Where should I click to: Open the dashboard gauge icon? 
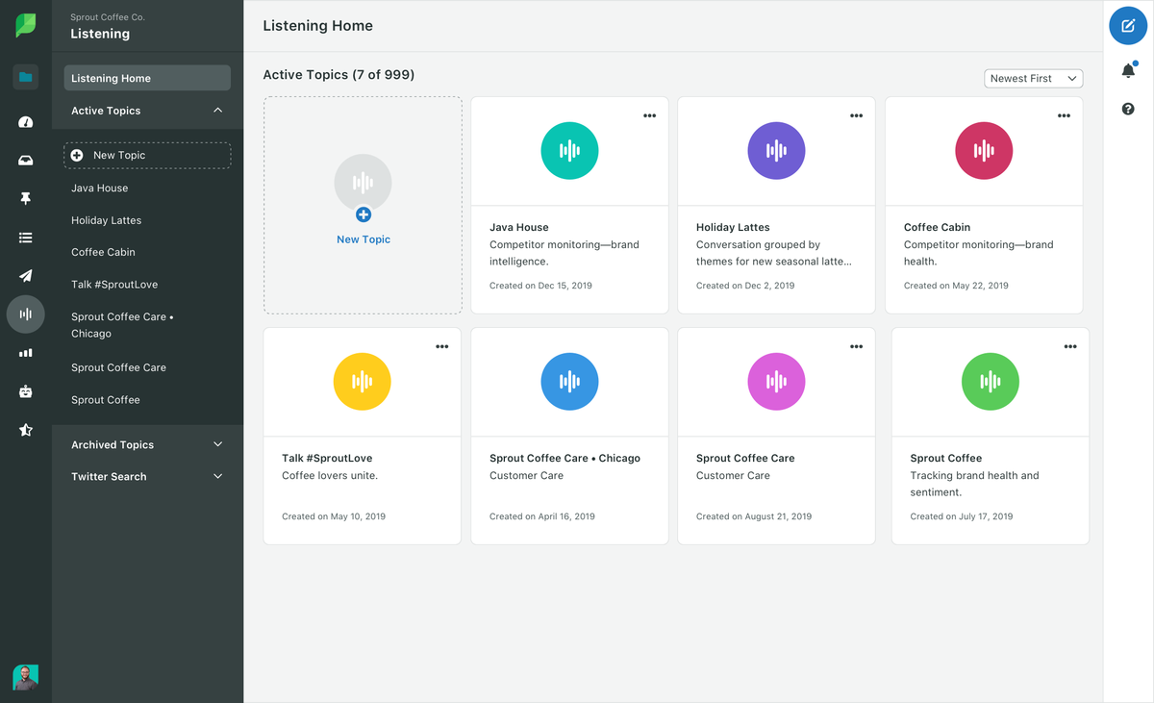(26, 122)
